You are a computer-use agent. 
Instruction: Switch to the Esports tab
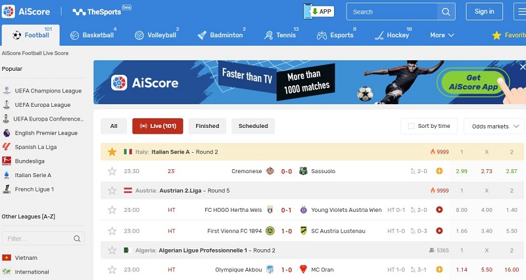click(336, 35)
